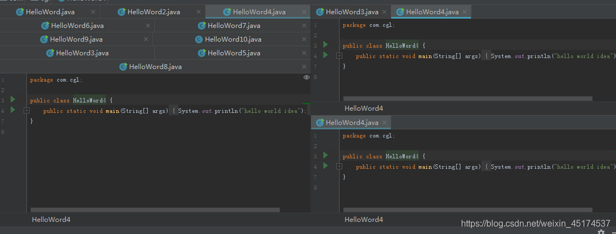Click HelloWord4 breadcrumb below bottom-right editor
Viewport: 616px width, 234px height.
click(x=364, y=220)
